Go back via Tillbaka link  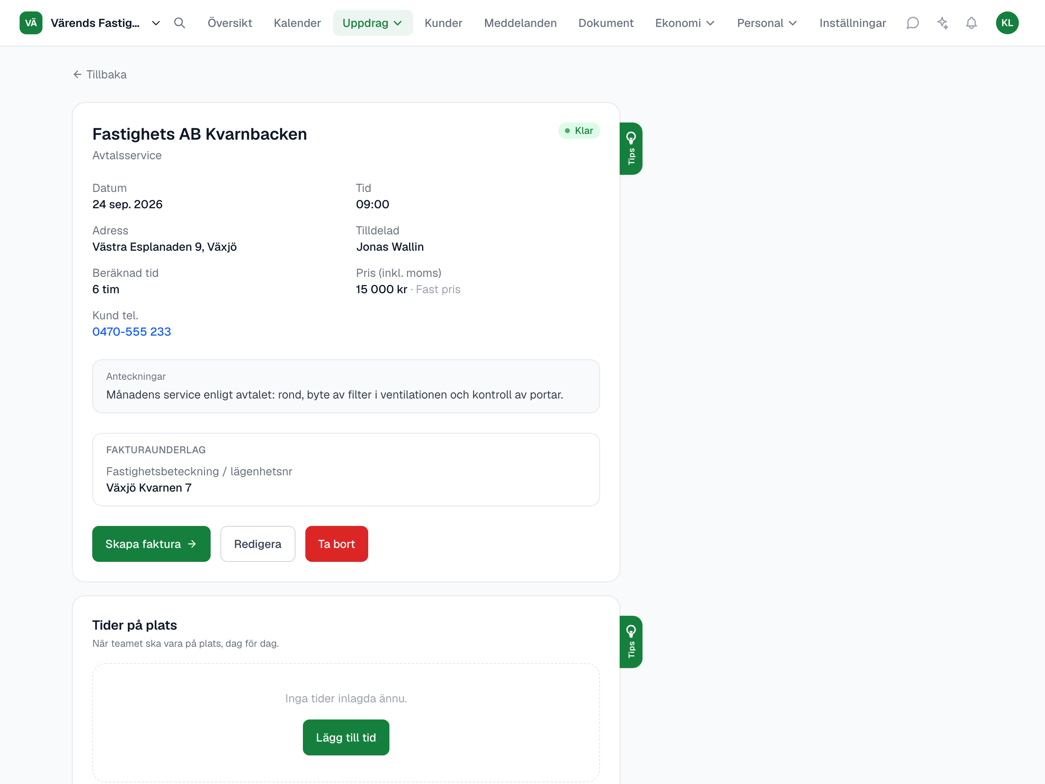[x=100, y=74]
